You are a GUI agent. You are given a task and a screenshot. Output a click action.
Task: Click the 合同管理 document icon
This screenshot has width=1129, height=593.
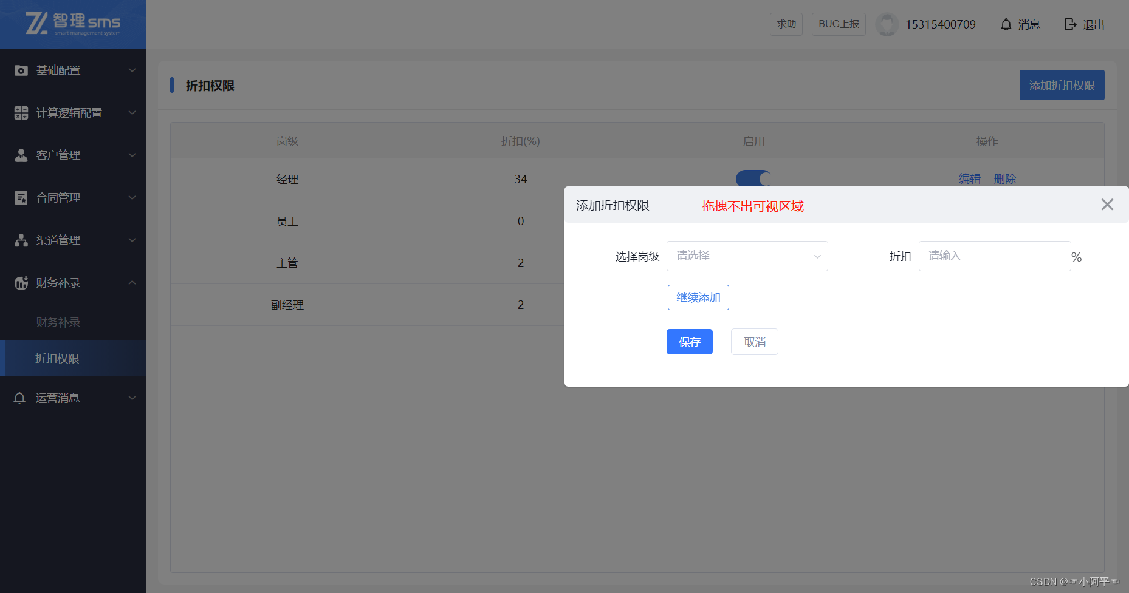click(x=21, y=198)
